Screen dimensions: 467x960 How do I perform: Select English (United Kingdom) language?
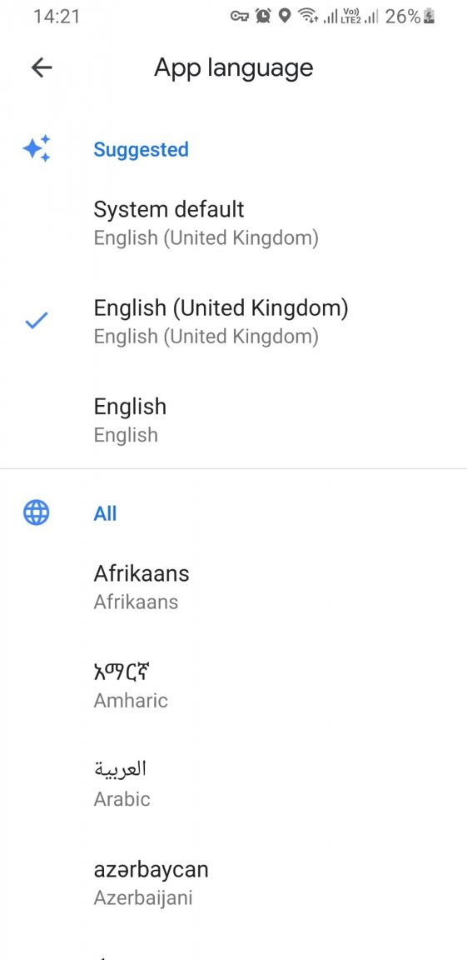[x=233, y=321]
